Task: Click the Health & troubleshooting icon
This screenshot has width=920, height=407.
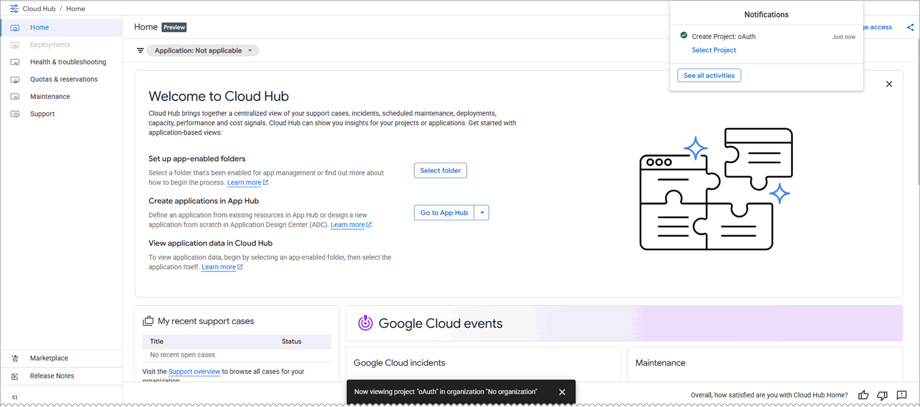Action: point(16,62)
